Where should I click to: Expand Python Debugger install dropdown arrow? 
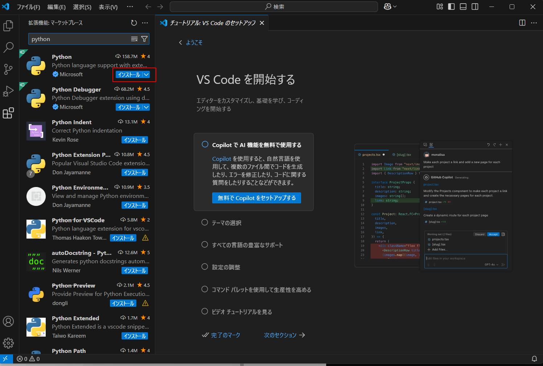(x=146, y=107)
